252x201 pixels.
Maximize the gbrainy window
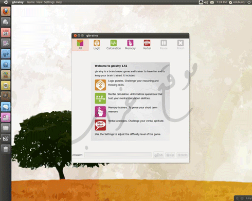point(82,35)
